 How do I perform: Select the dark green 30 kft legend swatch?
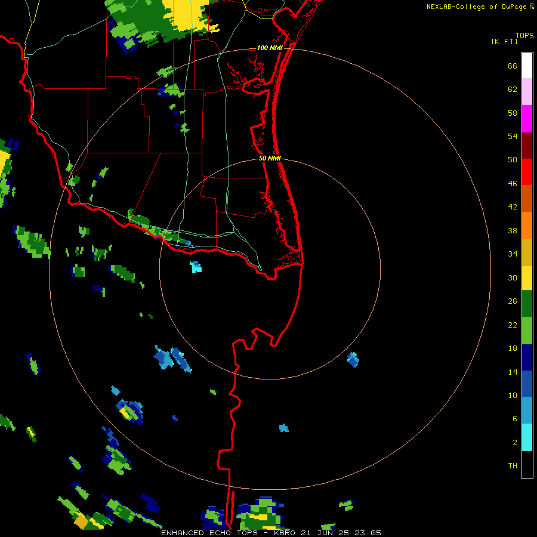[527, 304]
